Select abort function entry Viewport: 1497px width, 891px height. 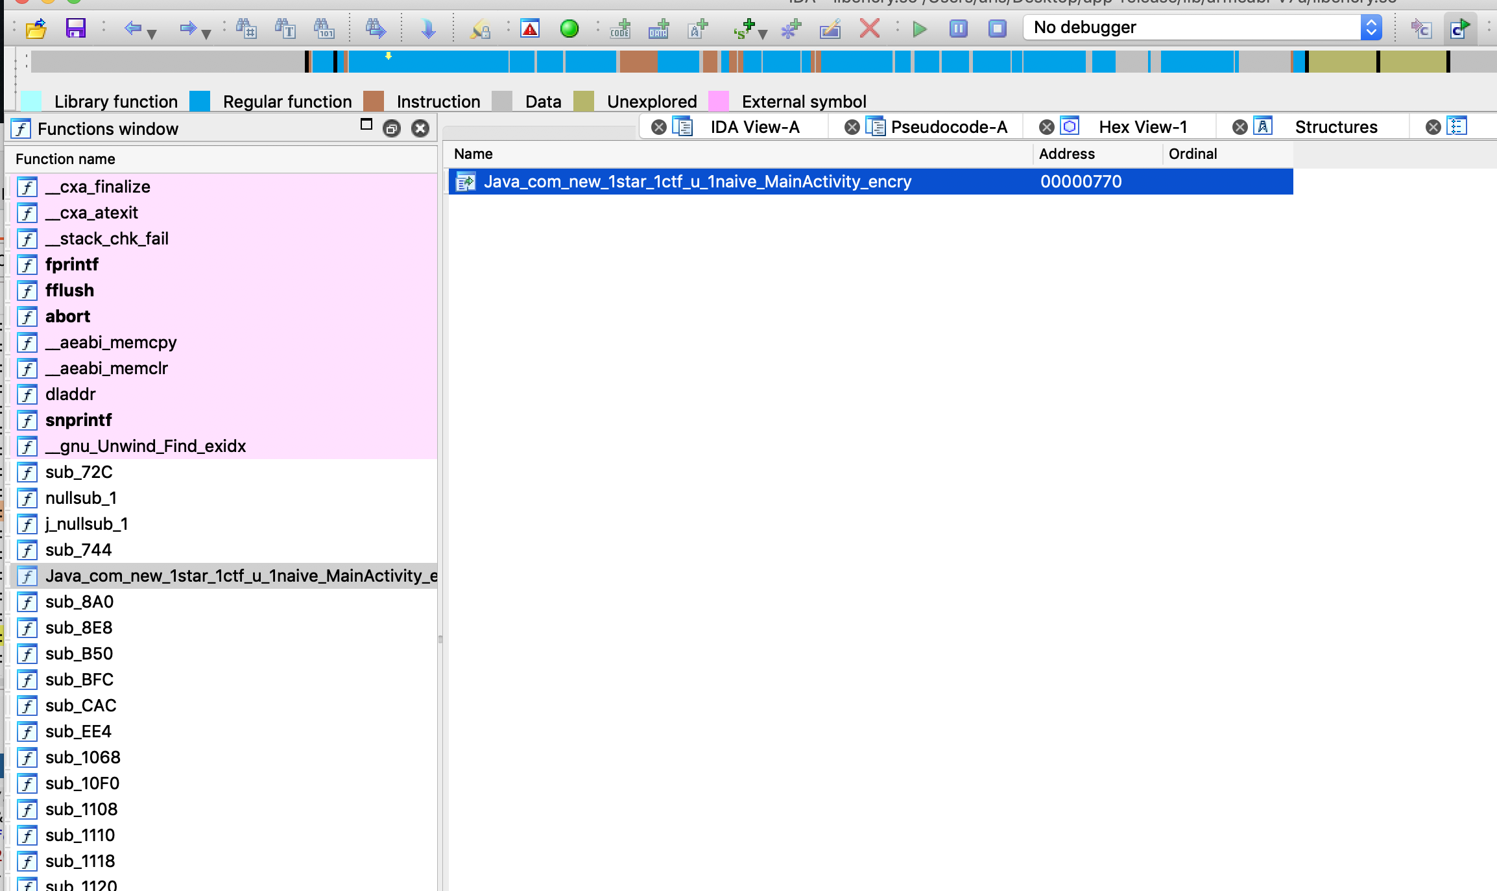click(222, 316)
